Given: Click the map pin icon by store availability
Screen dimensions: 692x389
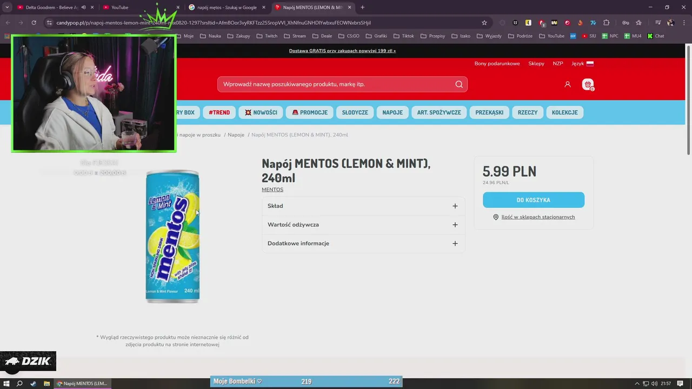Looking at the screenshot, I should pyautogui.click(x=496, y=217).
